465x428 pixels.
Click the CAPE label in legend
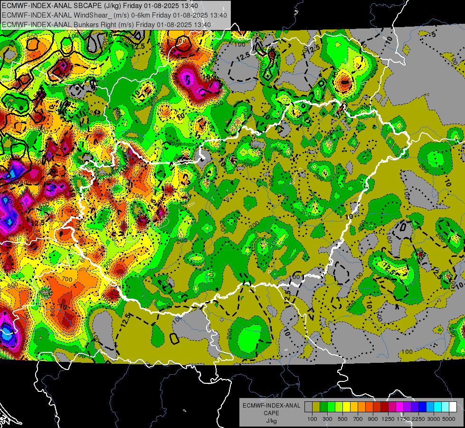[x=271, y=413]
